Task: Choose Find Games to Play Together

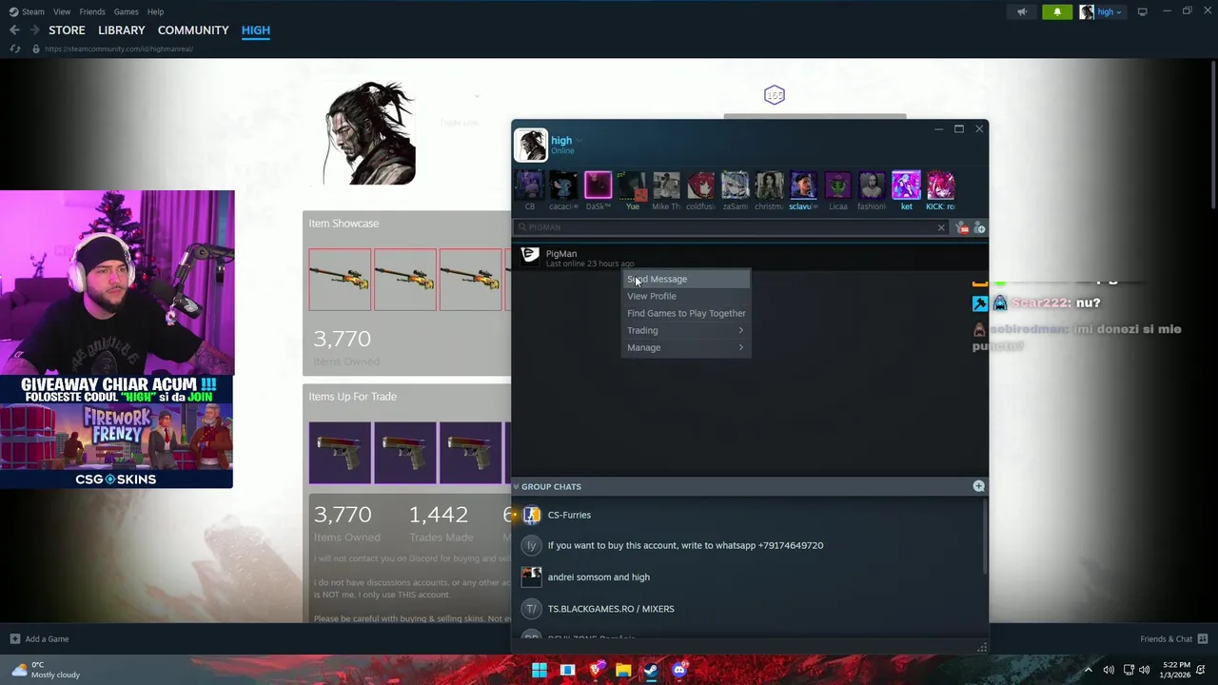Action: (x=686, y=313)
